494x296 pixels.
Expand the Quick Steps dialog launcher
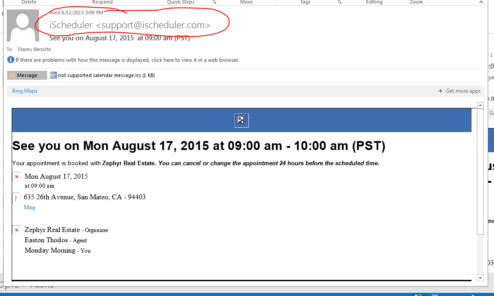point(214,2)
